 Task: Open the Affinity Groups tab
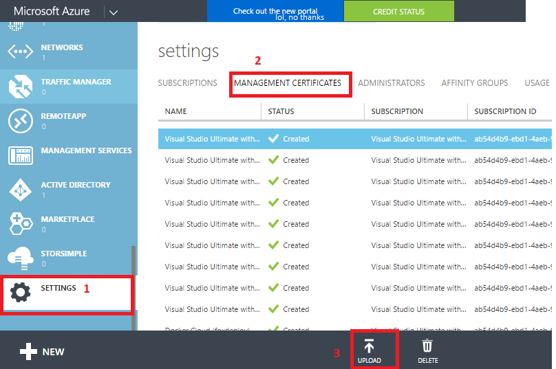click(x=475, y=83)
